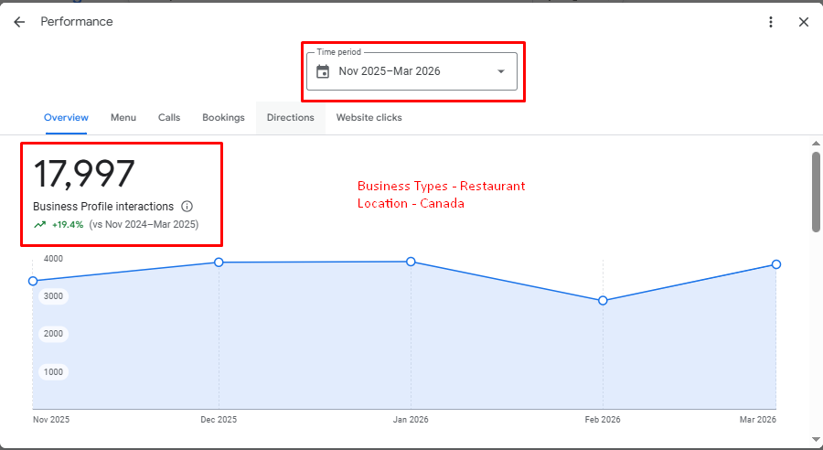Switch to the Directions tab
The height and width of the screenshot is (450, 823).
click(290, 117)
